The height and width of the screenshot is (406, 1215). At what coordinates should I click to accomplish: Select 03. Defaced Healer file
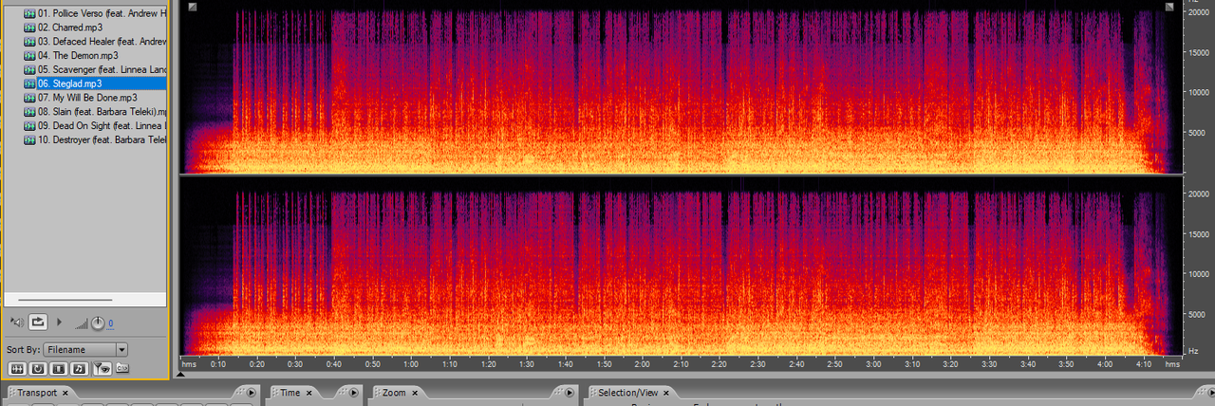102,42
